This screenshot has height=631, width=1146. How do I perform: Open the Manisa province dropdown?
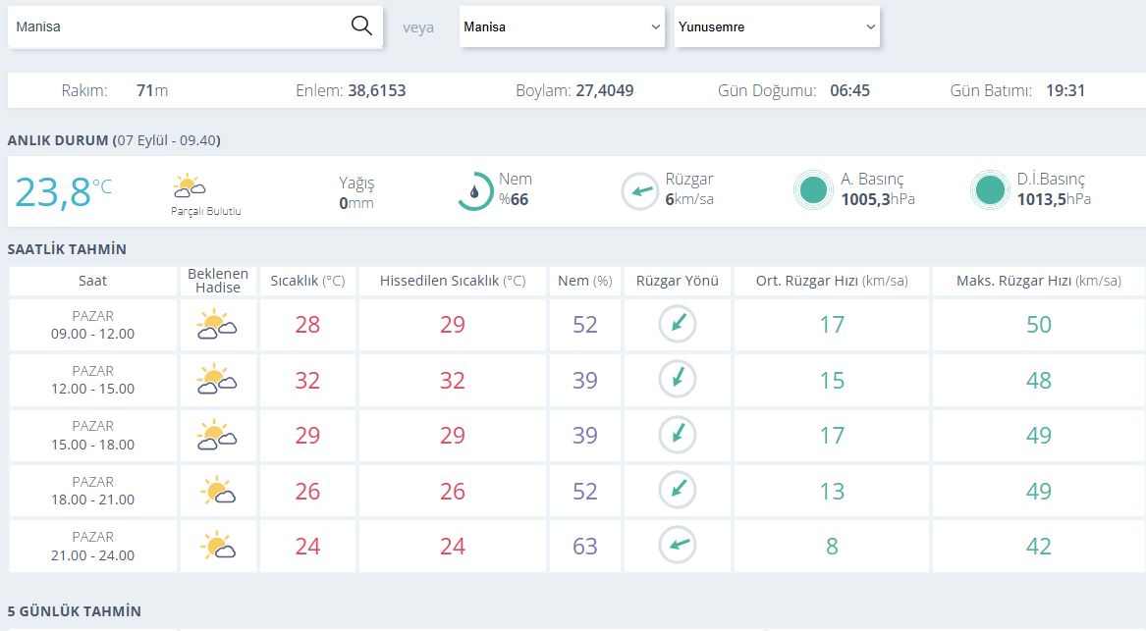pos(562,27)
